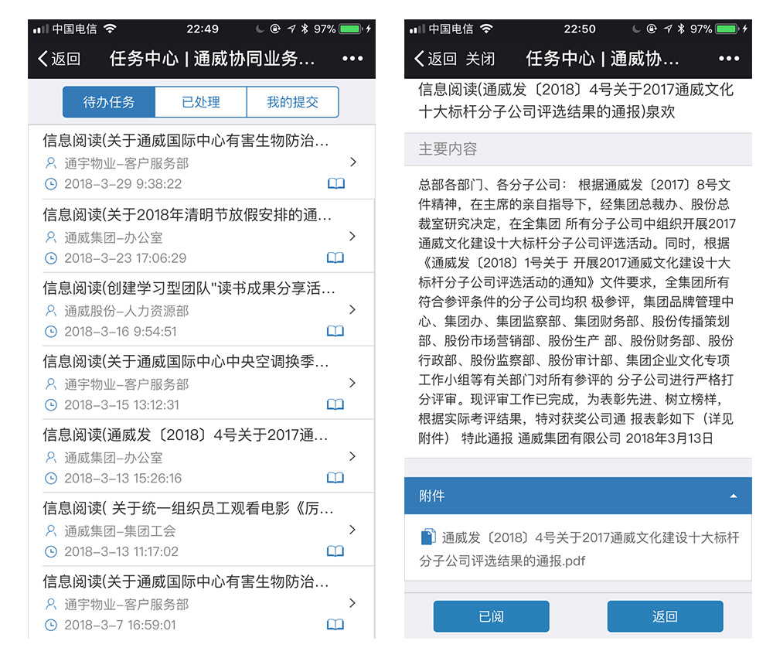773x665 pixels.
Task: Click the clock icon beside 2018-3-13 11:17:02
Action: (x=51, y=551)
